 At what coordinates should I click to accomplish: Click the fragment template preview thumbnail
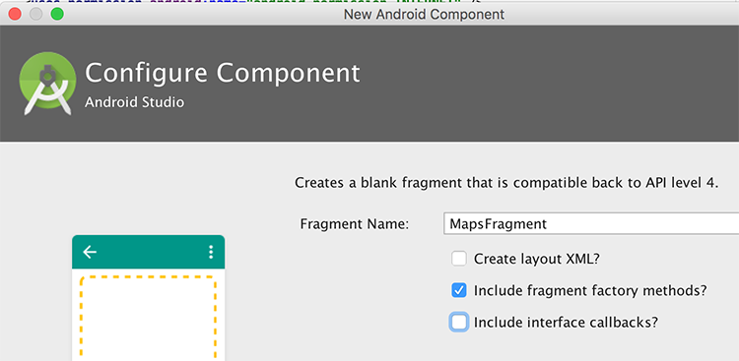[x=149, y=298]
